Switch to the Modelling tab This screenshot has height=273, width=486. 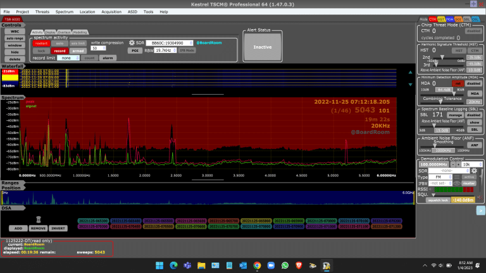pyautogui.click(x=80, y=32)
